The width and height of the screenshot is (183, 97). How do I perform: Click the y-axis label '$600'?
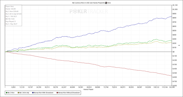click(174, 26)
